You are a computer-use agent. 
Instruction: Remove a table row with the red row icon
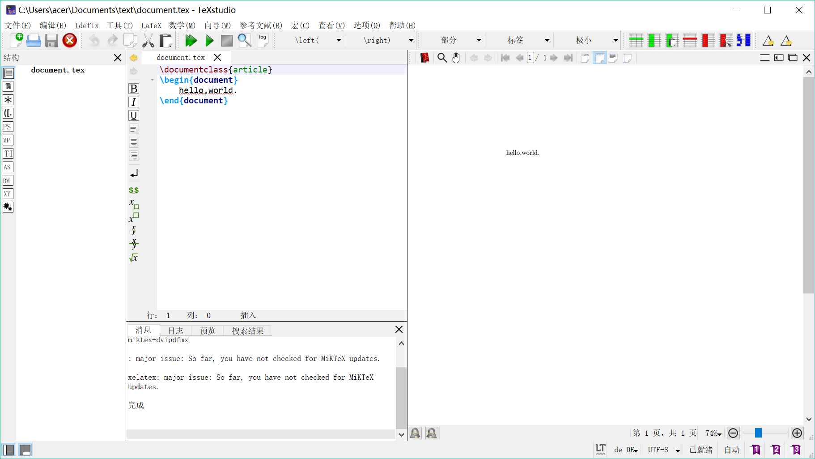click(x=690, y=41)
